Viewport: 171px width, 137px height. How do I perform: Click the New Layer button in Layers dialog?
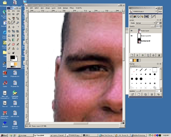pos(132,55)
